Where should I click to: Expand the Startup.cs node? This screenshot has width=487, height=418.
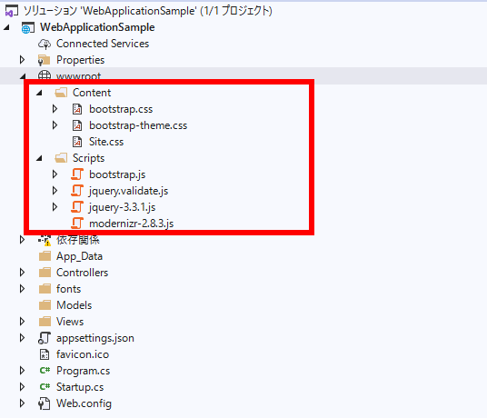point(22,386)
